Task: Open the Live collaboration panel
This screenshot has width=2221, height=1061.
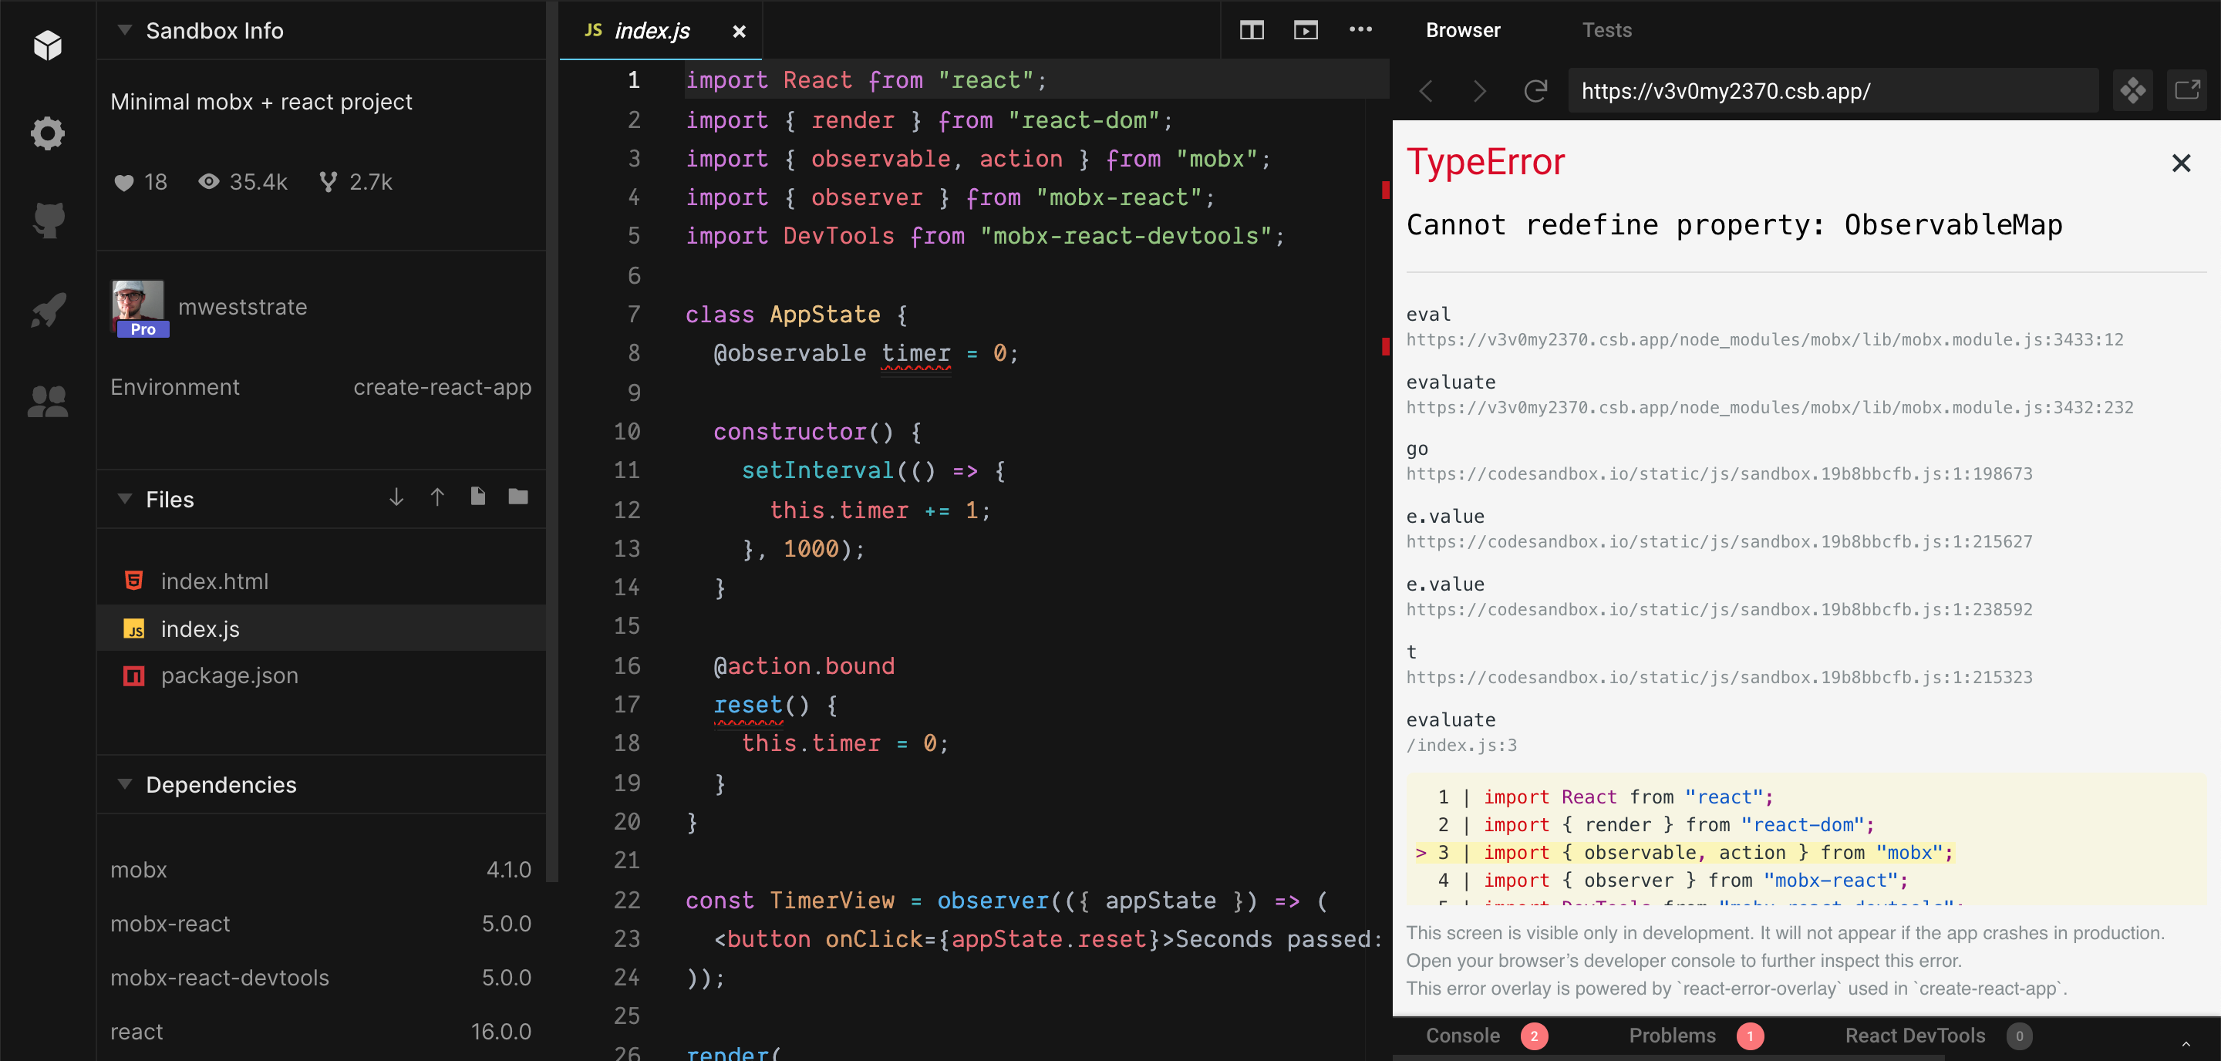Action: [47, 399]
